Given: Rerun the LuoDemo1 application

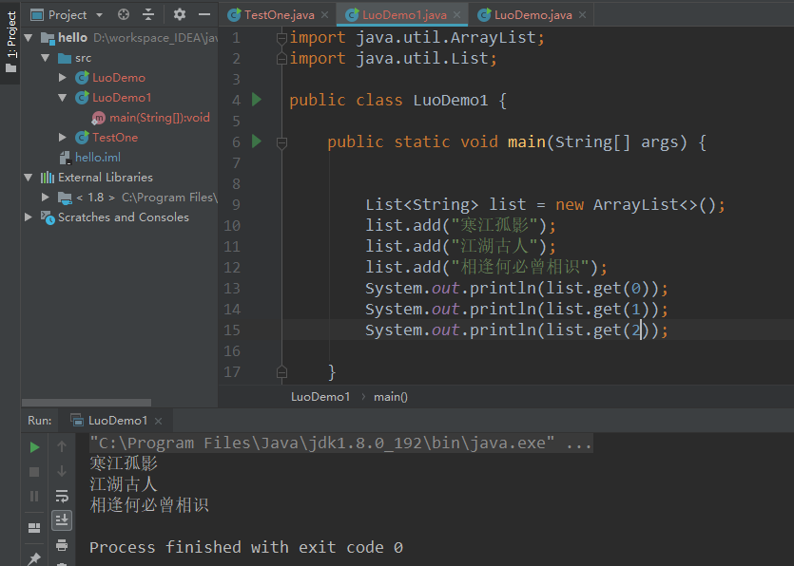Looking at the screenshot, I should click(34, 446).
